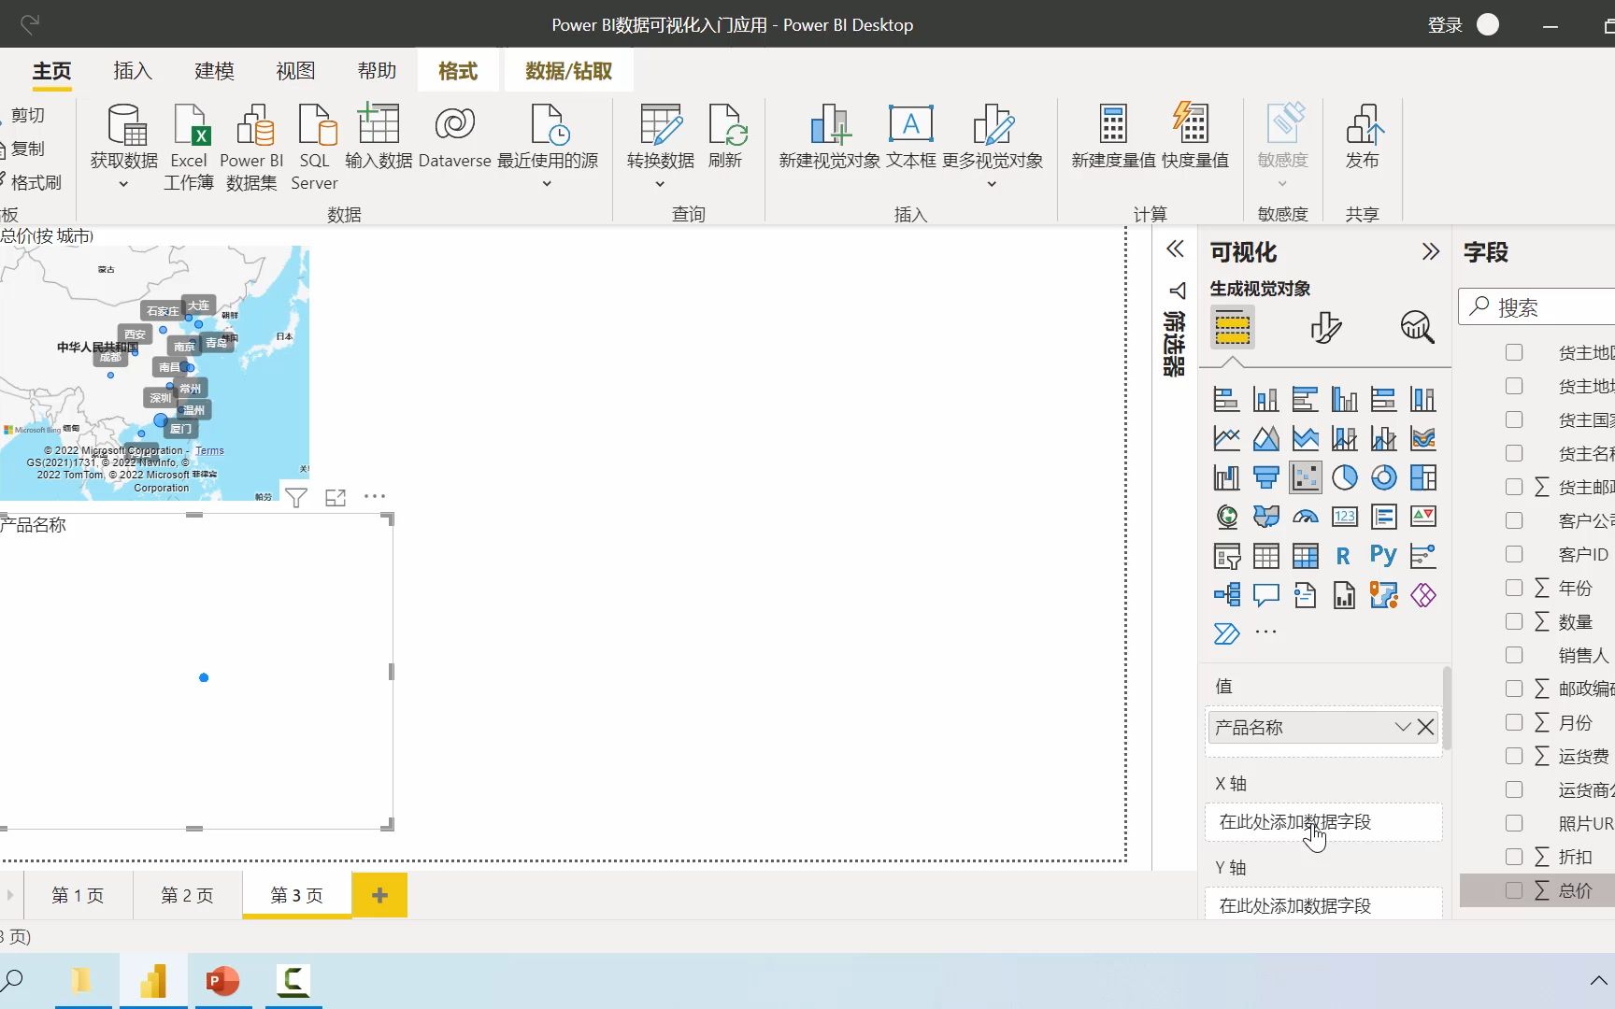Image resolution: width=1615 pixels, height=1009 pixels.
Task: Select the matrix visual icon
Action: (1306, 556)
